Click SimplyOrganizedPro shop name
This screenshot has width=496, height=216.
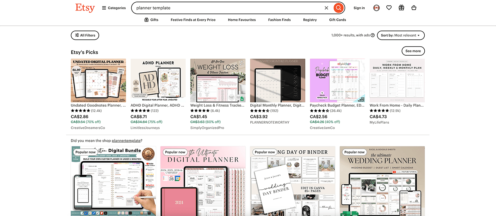pyautogui.click(x=207, y=128)
